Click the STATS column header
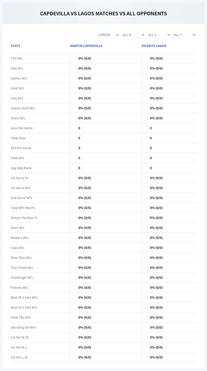The width and height of the screenshot is (207, 371). pos(15,46)
